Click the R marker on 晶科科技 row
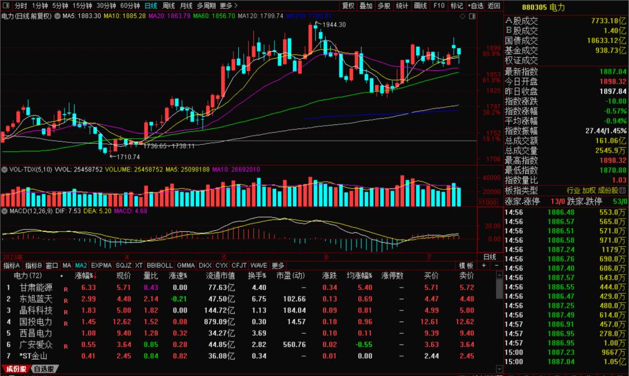Image resolution: width=629 pixels, height=376 pixels. click(x=66, y=312)
